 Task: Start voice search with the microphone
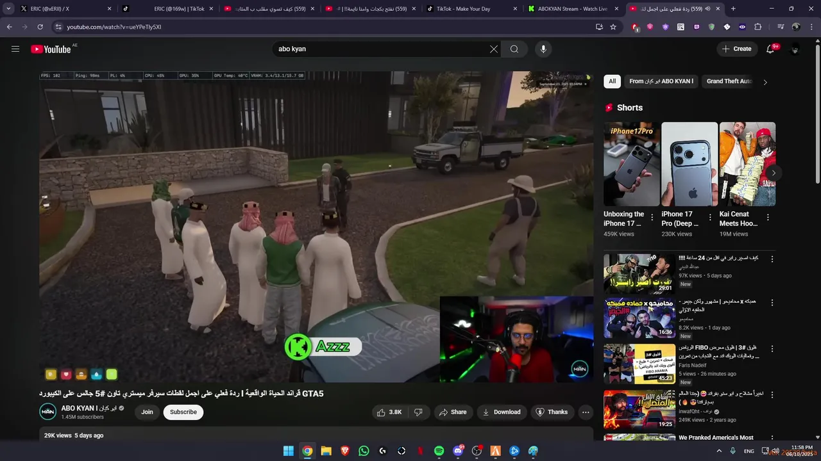(x=543, y=49)
